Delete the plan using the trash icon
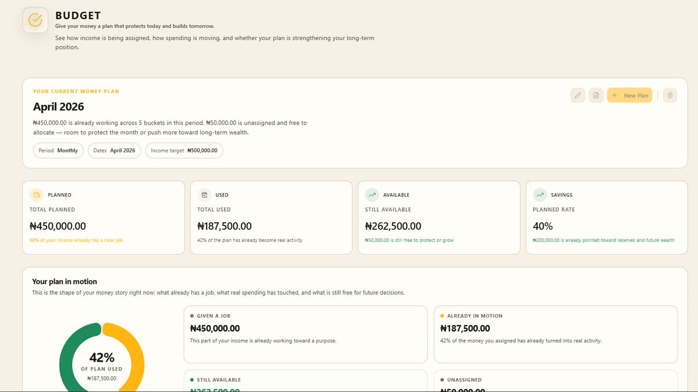Viewport: 698px width, 392px height. click(x=669, y=95)
